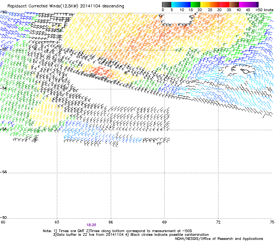
Task: Click the yellow 20-25 knots legend swatch
Action: coord(205,4)
